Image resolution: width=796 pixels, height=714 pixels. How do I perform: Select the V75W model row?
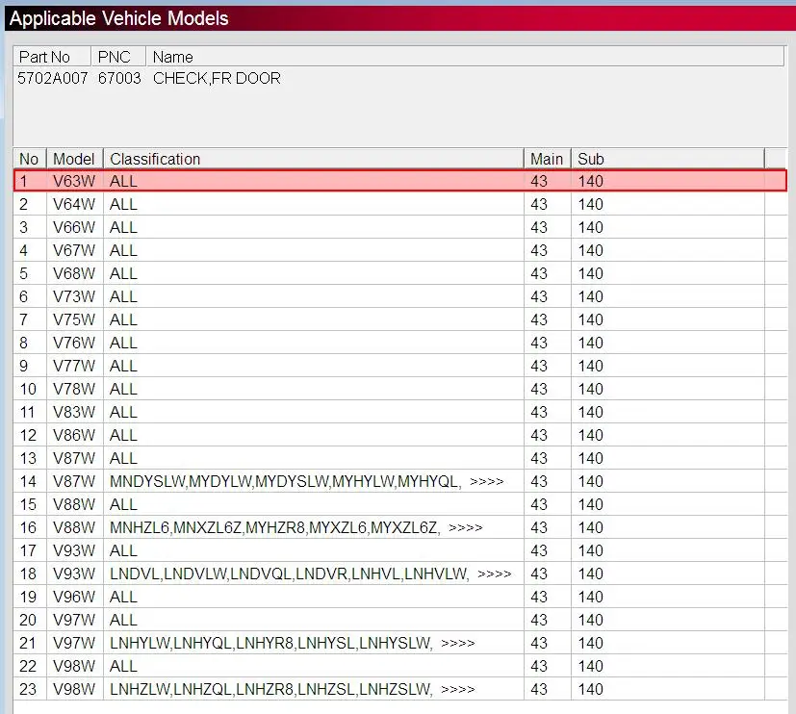(400, 319)
